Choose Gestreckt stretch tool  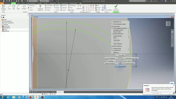click(64, 8)
